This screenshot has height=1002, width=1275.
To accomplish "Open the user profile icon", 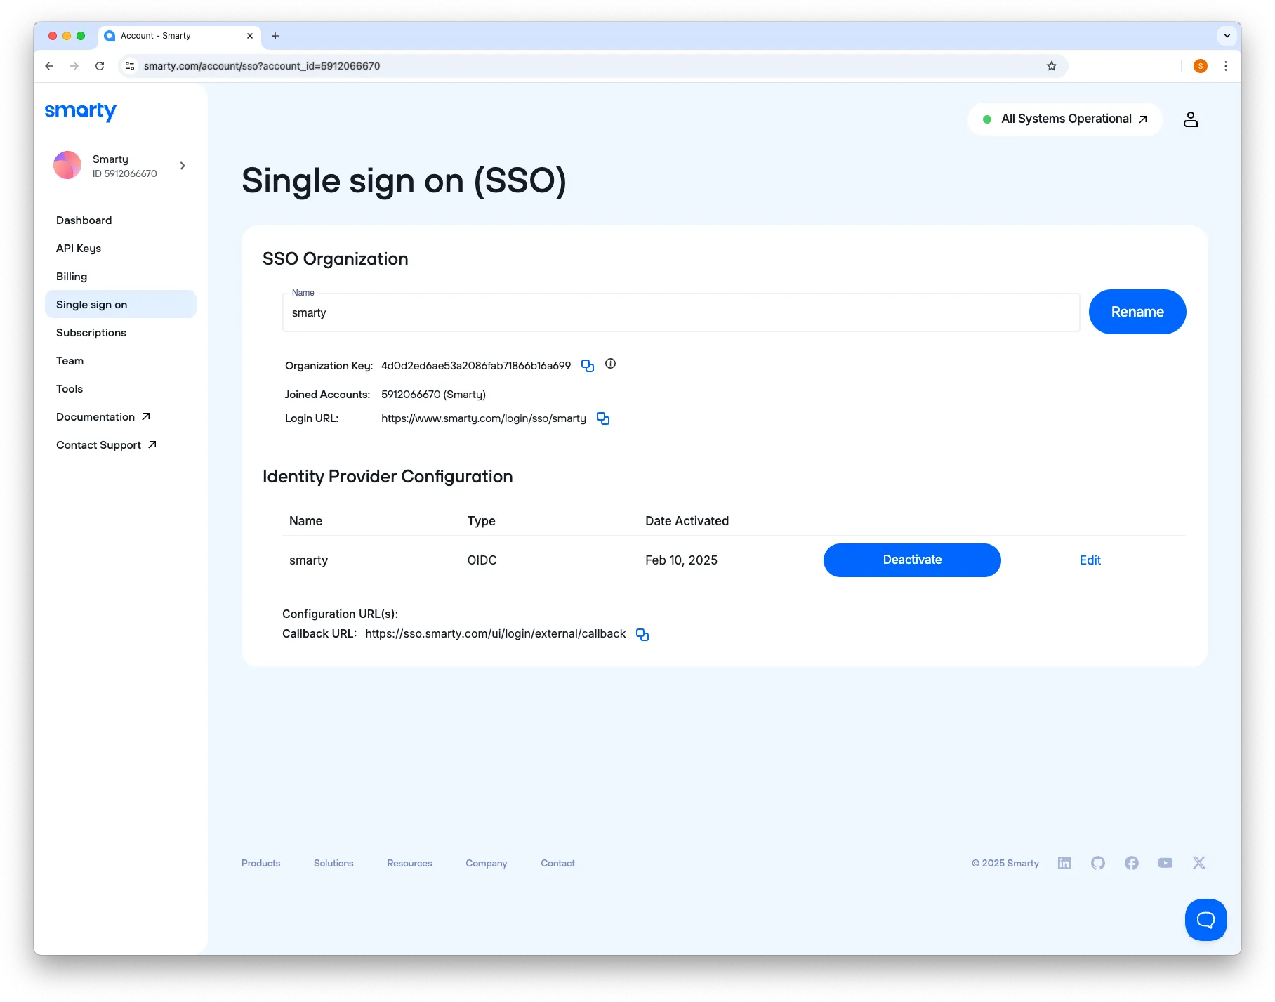I will pos(1191,119).
